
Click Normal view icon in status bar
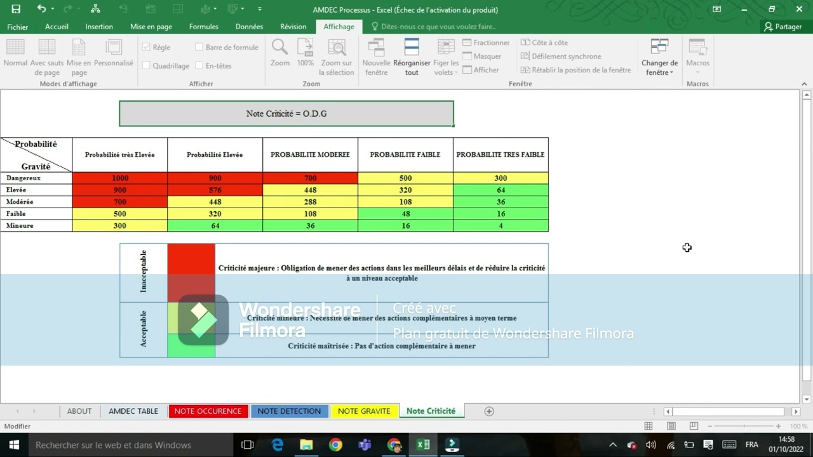coord(648,426)
